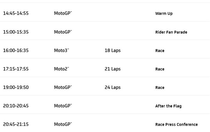The height and width of the screenshot is (132, 210).
Task: Open the Moto2 Race session entry
Action: (x=160, y=69)
